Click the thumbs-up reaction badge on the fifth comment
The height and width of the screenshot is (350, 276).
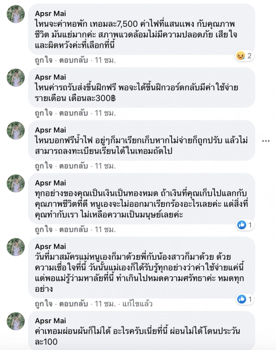tap(241, 298)
